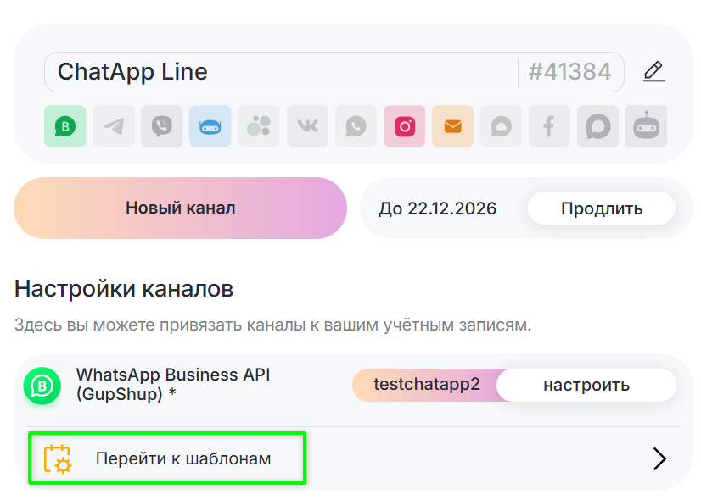Click the green WhatsApp Business channel icon

pos(65,127)
